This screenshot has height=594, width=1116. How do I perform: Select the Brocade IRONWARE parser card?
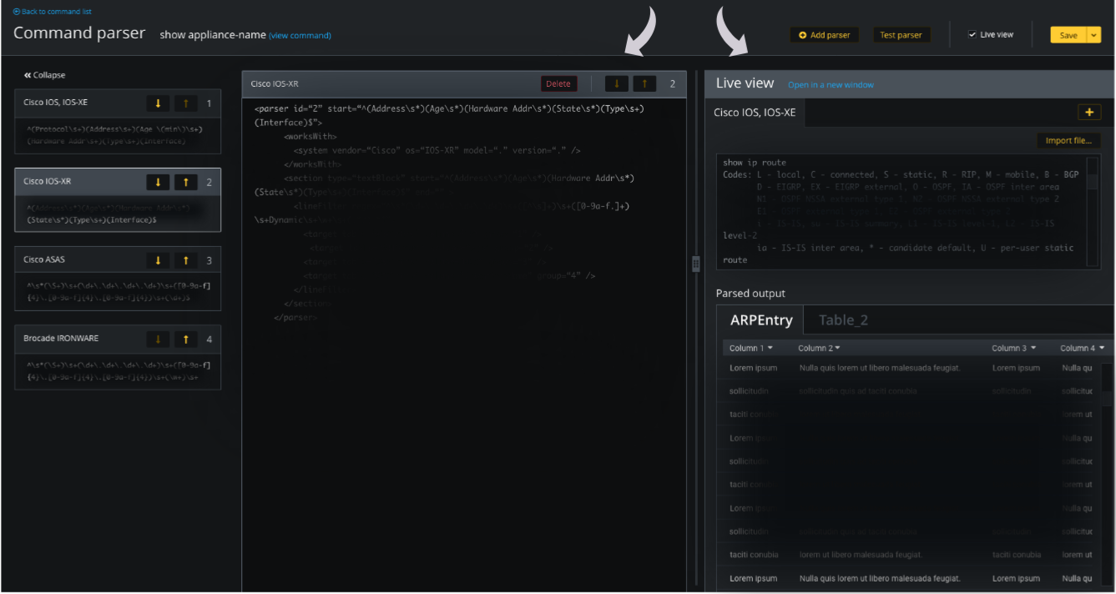118,357
